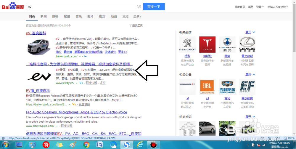Open 百度快照 for ieway.cn result
The width and height of the screenshot is (296, 149).
coord(91,83)
